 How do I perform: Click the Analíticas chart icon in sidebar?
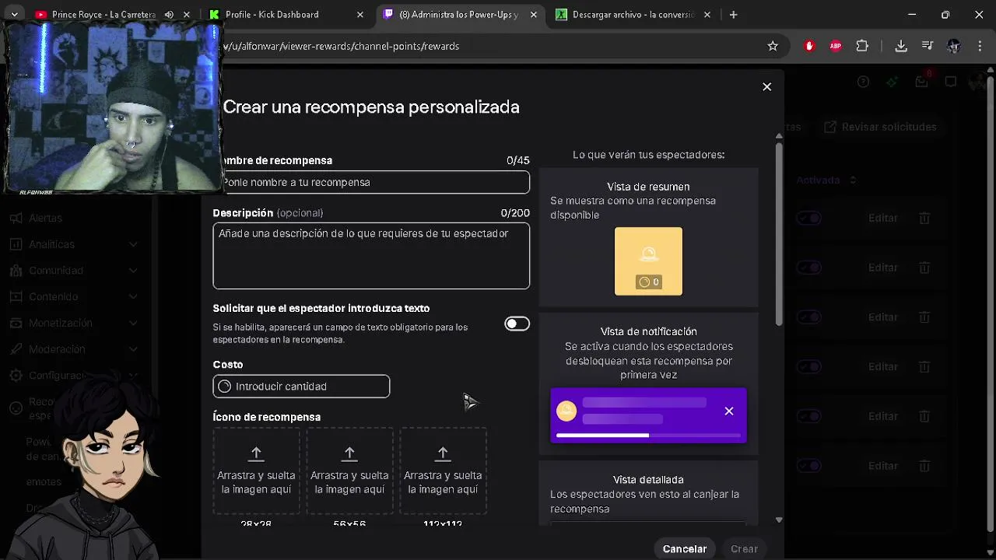click(16, 244)
